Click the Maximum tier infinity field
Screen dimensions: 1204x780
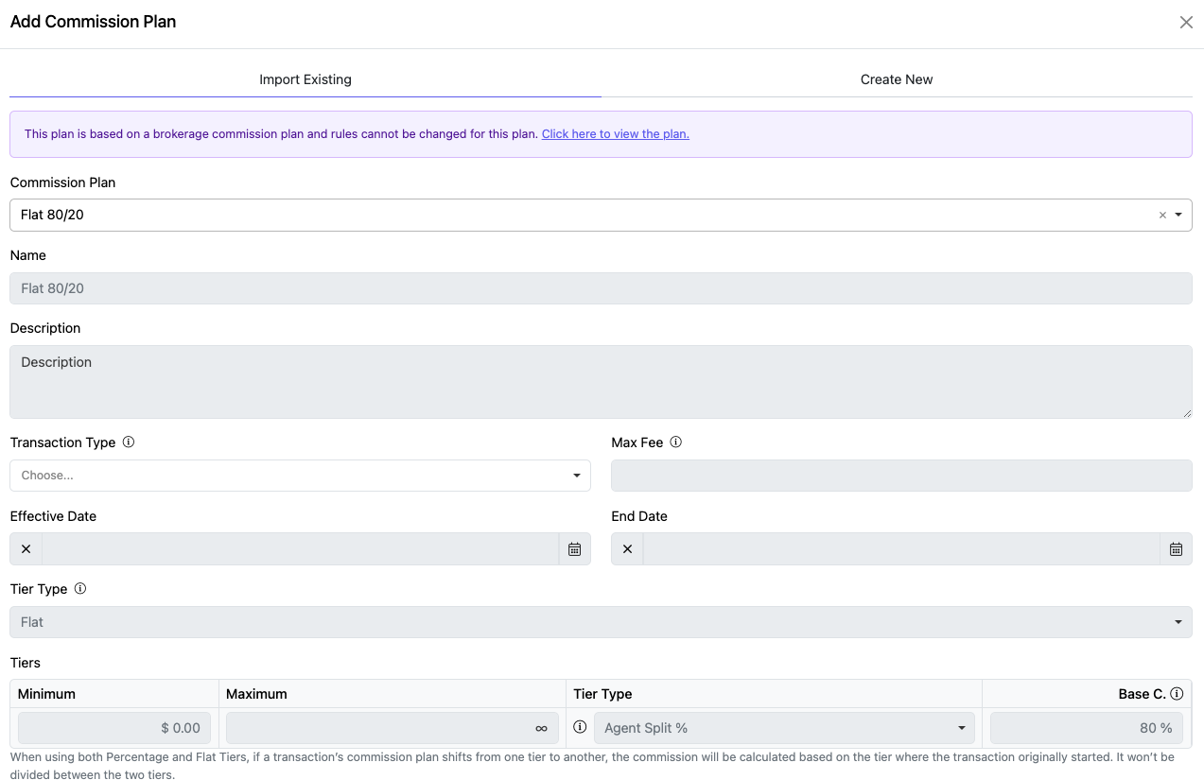click(x=392, y=728)
